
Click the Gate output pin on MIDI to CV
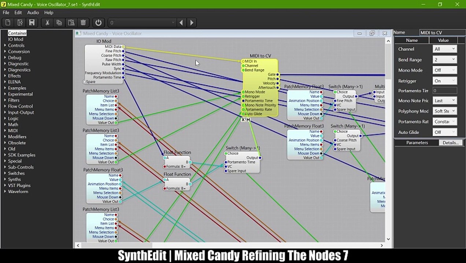(277, 75)
